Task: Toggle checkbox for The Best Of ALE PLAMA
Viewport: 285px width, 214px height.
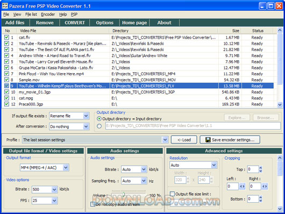Action: [6, 49]
